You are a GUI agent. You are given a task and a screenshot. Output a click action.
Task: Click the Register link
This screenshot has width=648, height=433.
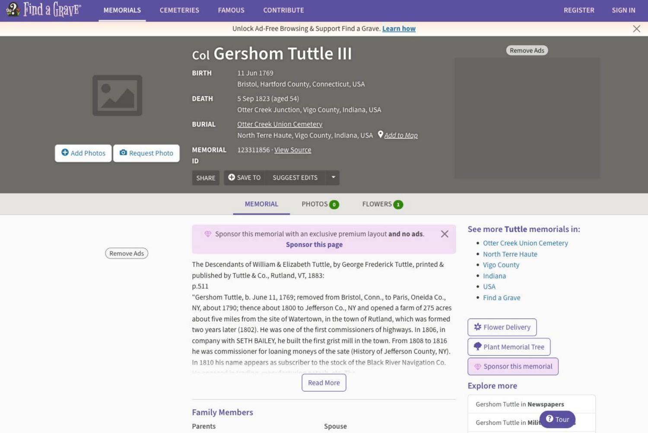click(579, 10)
